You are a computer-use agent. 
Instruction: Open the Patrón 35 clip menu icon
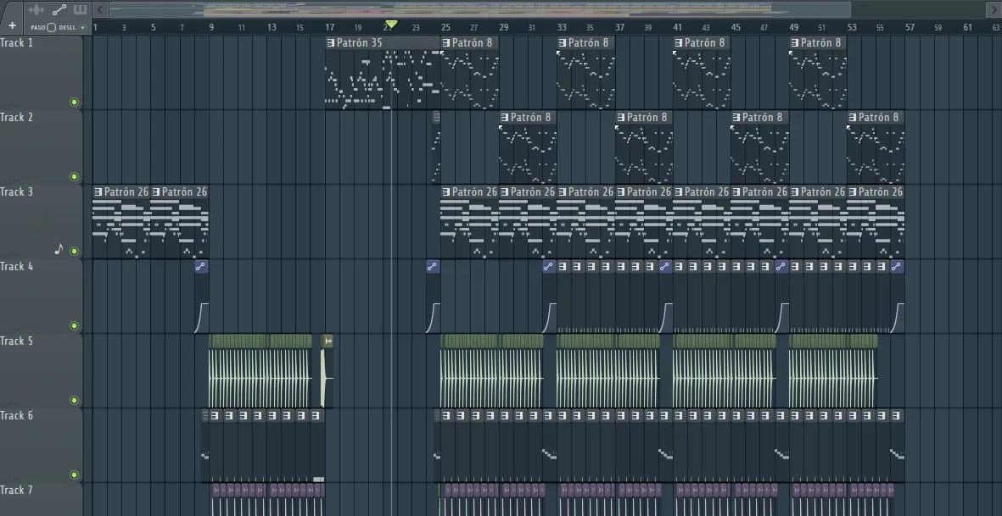(x=330, y=42)
